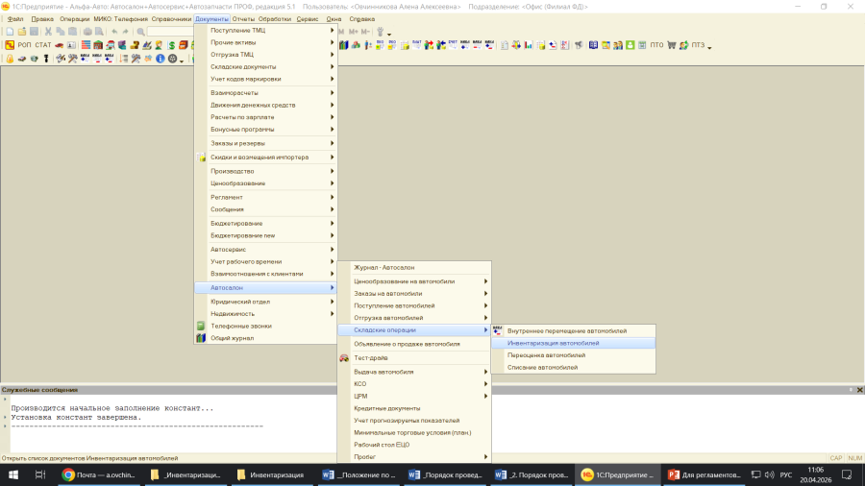865x486 pixels.
Task: Click the Paste clipboard icon
Action: (x=72, y=32)
